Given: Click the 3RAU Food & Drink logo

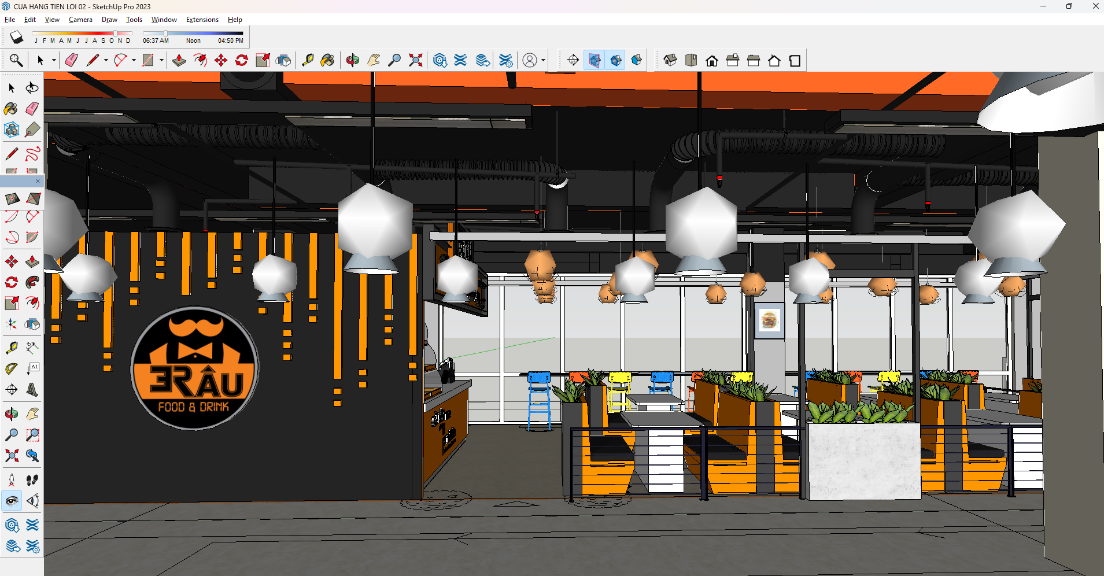Looking at the screenshot, I should 194,368.
